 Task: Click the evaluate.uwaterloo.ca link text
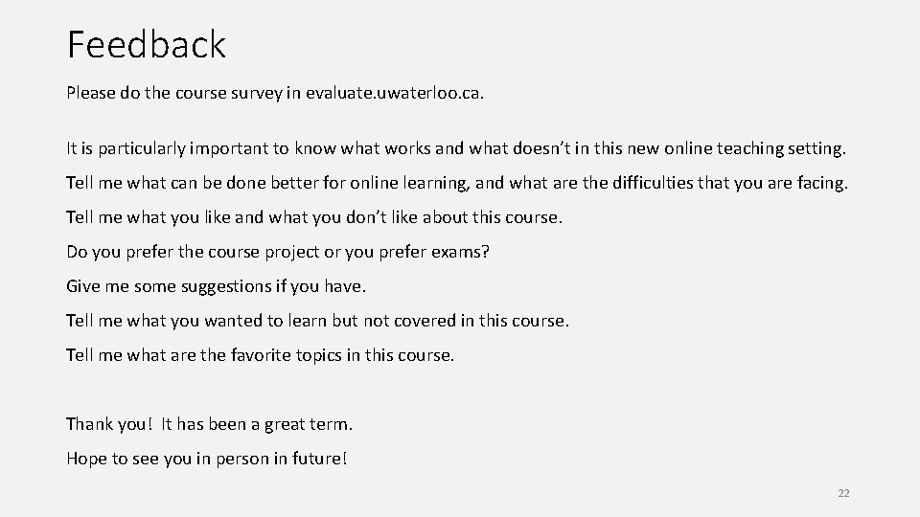click(x=414, y=94)
